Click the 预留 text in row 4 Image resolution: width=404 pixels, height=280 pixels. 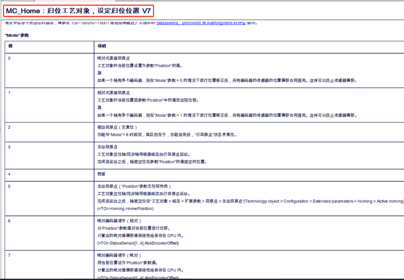pyautogui.click(x=101, y=173)
